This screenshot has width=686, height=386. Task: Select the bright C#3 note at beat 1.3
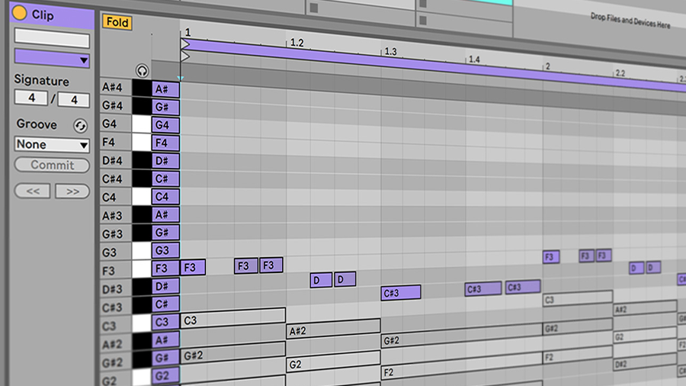coord(401,292)
